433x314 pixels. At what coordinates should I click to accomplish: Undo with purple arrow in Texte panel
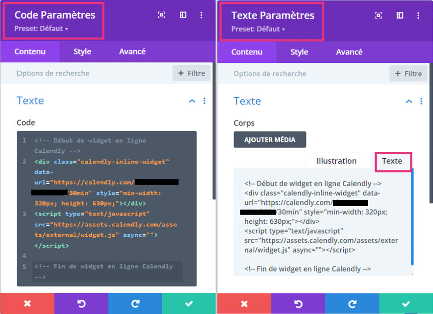tap(298, 303)
